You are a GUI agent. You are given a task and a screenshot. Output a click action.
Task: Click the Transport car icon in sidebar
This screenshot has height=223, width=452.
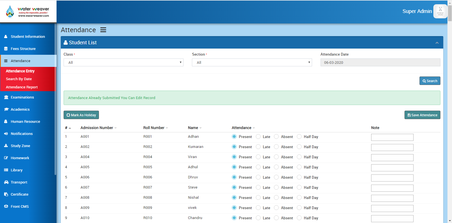(6, 182)
